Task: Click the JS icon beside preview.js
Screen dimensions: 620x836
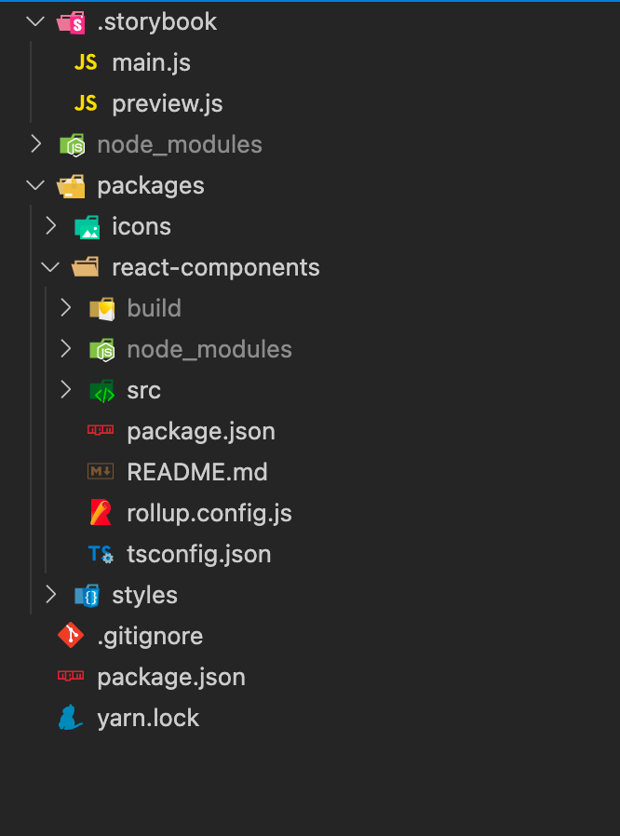Action: [86, 102]
